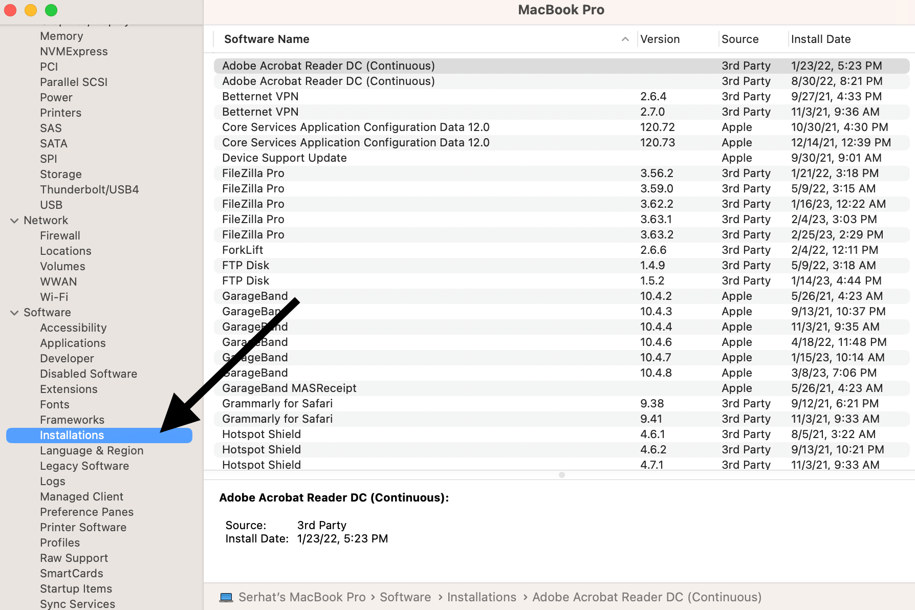Viewport: 915px width, 610px height.
Task: Select the GarageBand MASReceipt row
Action: tap(562, 388)
